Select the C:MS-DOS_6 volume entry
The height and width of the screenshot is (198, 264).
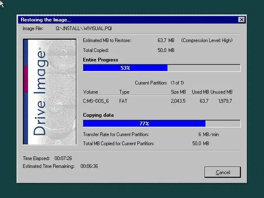tap(96, 101)
